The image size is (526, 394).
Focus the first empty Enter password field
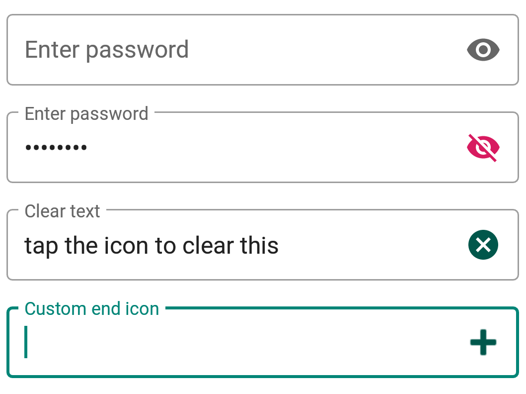coord(263,50)
